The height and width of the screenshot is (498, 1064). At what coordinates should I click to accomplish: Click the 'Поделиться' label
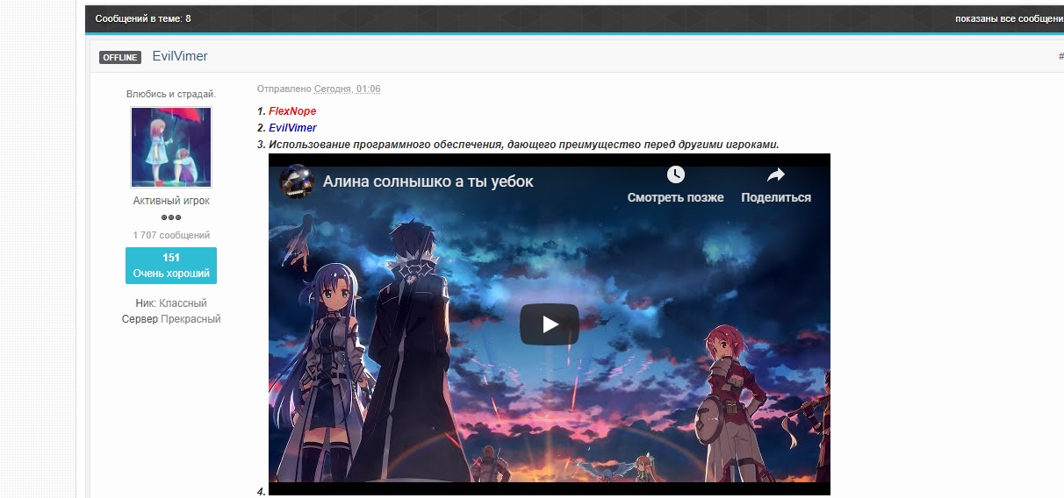click(x=776, y=198)
